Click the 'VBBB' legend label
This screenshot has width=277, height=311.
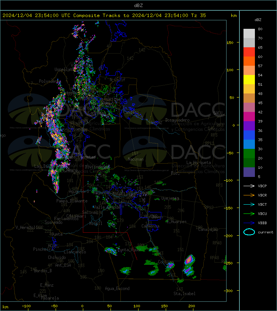262,223
